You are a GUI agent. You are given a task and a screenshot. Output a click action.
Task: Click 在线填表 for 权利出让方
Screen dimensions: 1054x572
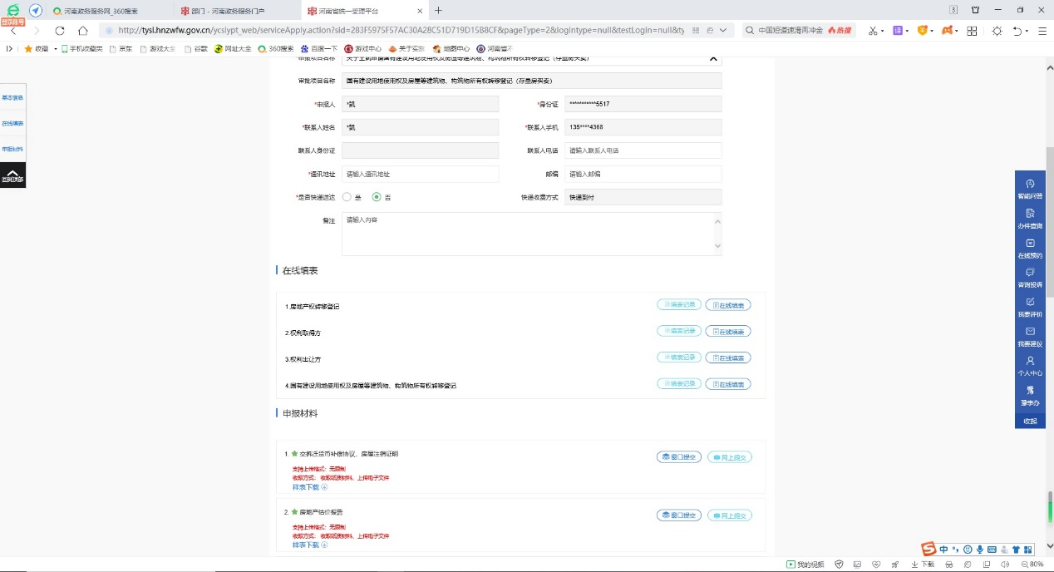(x=728, y=357)
